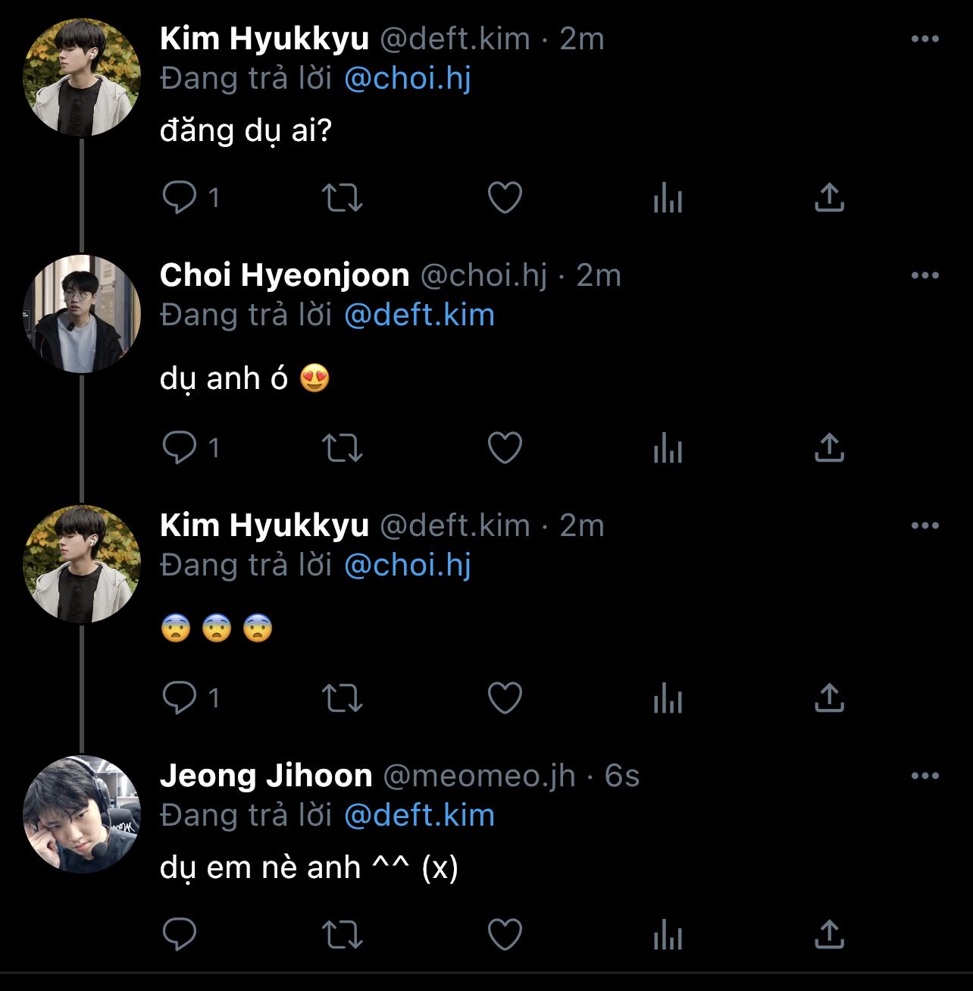973x991 pixels.
Task: Open Choi Hyeonjoon's profile avatar
Action: 82,314
